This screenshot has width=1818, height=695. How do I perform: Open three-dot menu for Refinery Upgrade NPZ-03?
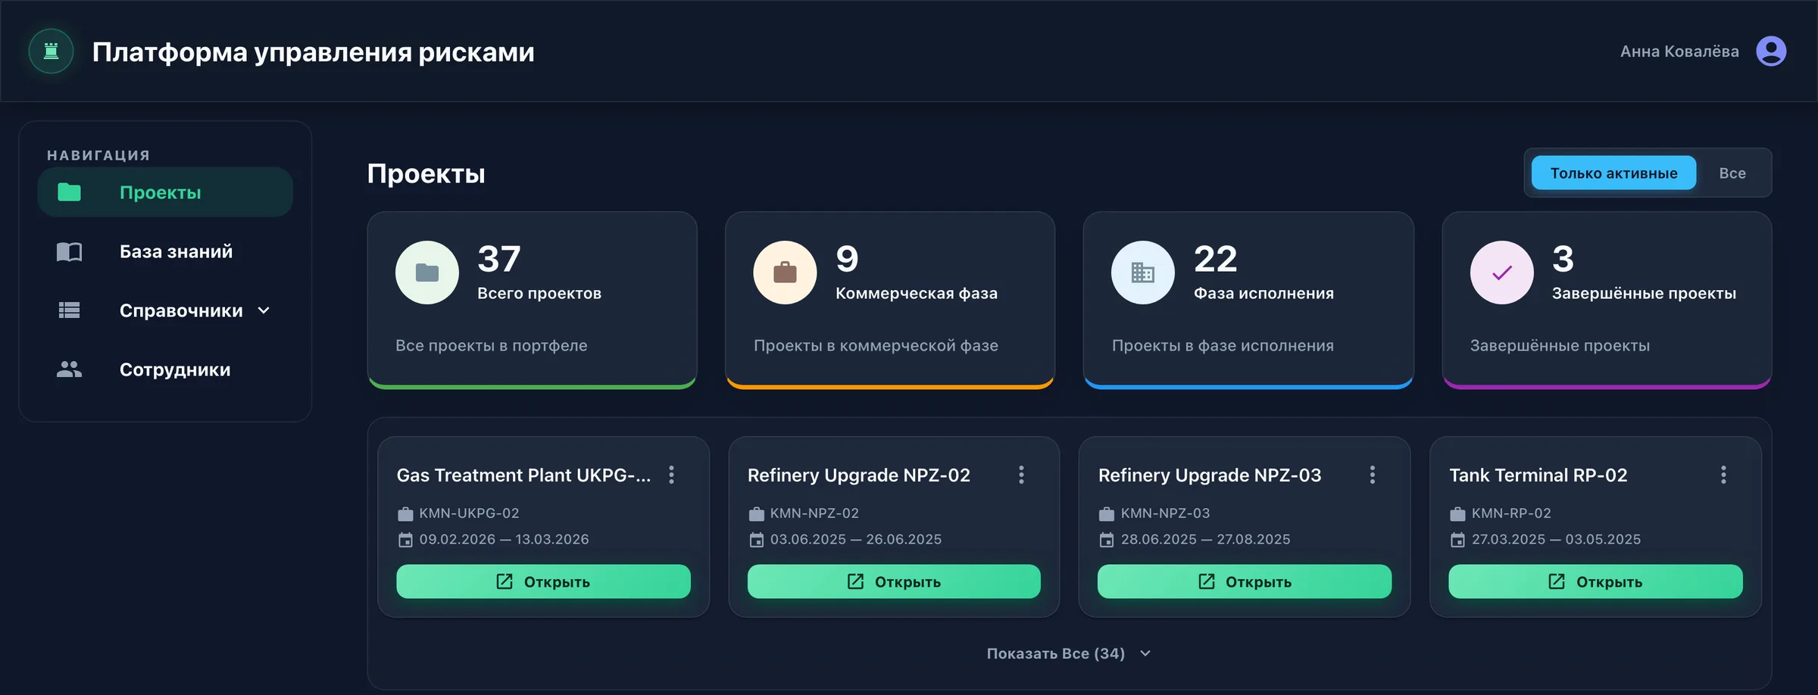1373,475
